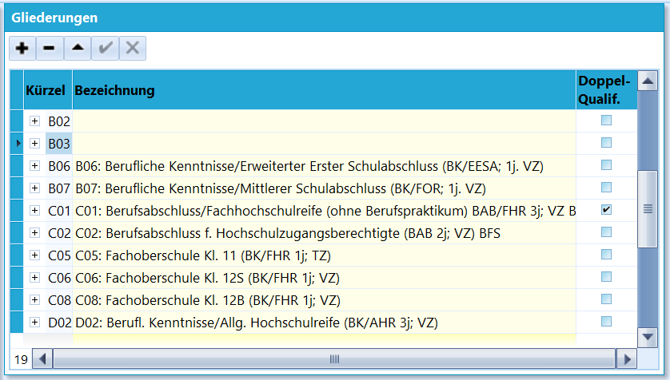Enable Doppel-Qualif. for row B07

pyautogui.click(x=606, y=188)
